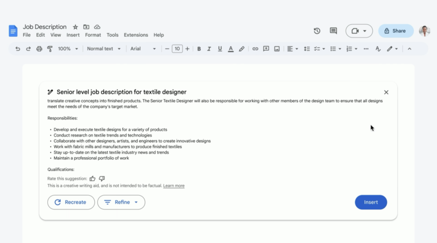Image resolution: width=437 pixels, height=243 pixels.
Task: Select the Paint format tool
Action: click(x=50, y=49)
